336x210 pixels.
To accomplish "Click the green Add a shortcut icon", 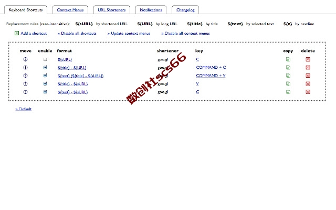I will tap(17, 33).
